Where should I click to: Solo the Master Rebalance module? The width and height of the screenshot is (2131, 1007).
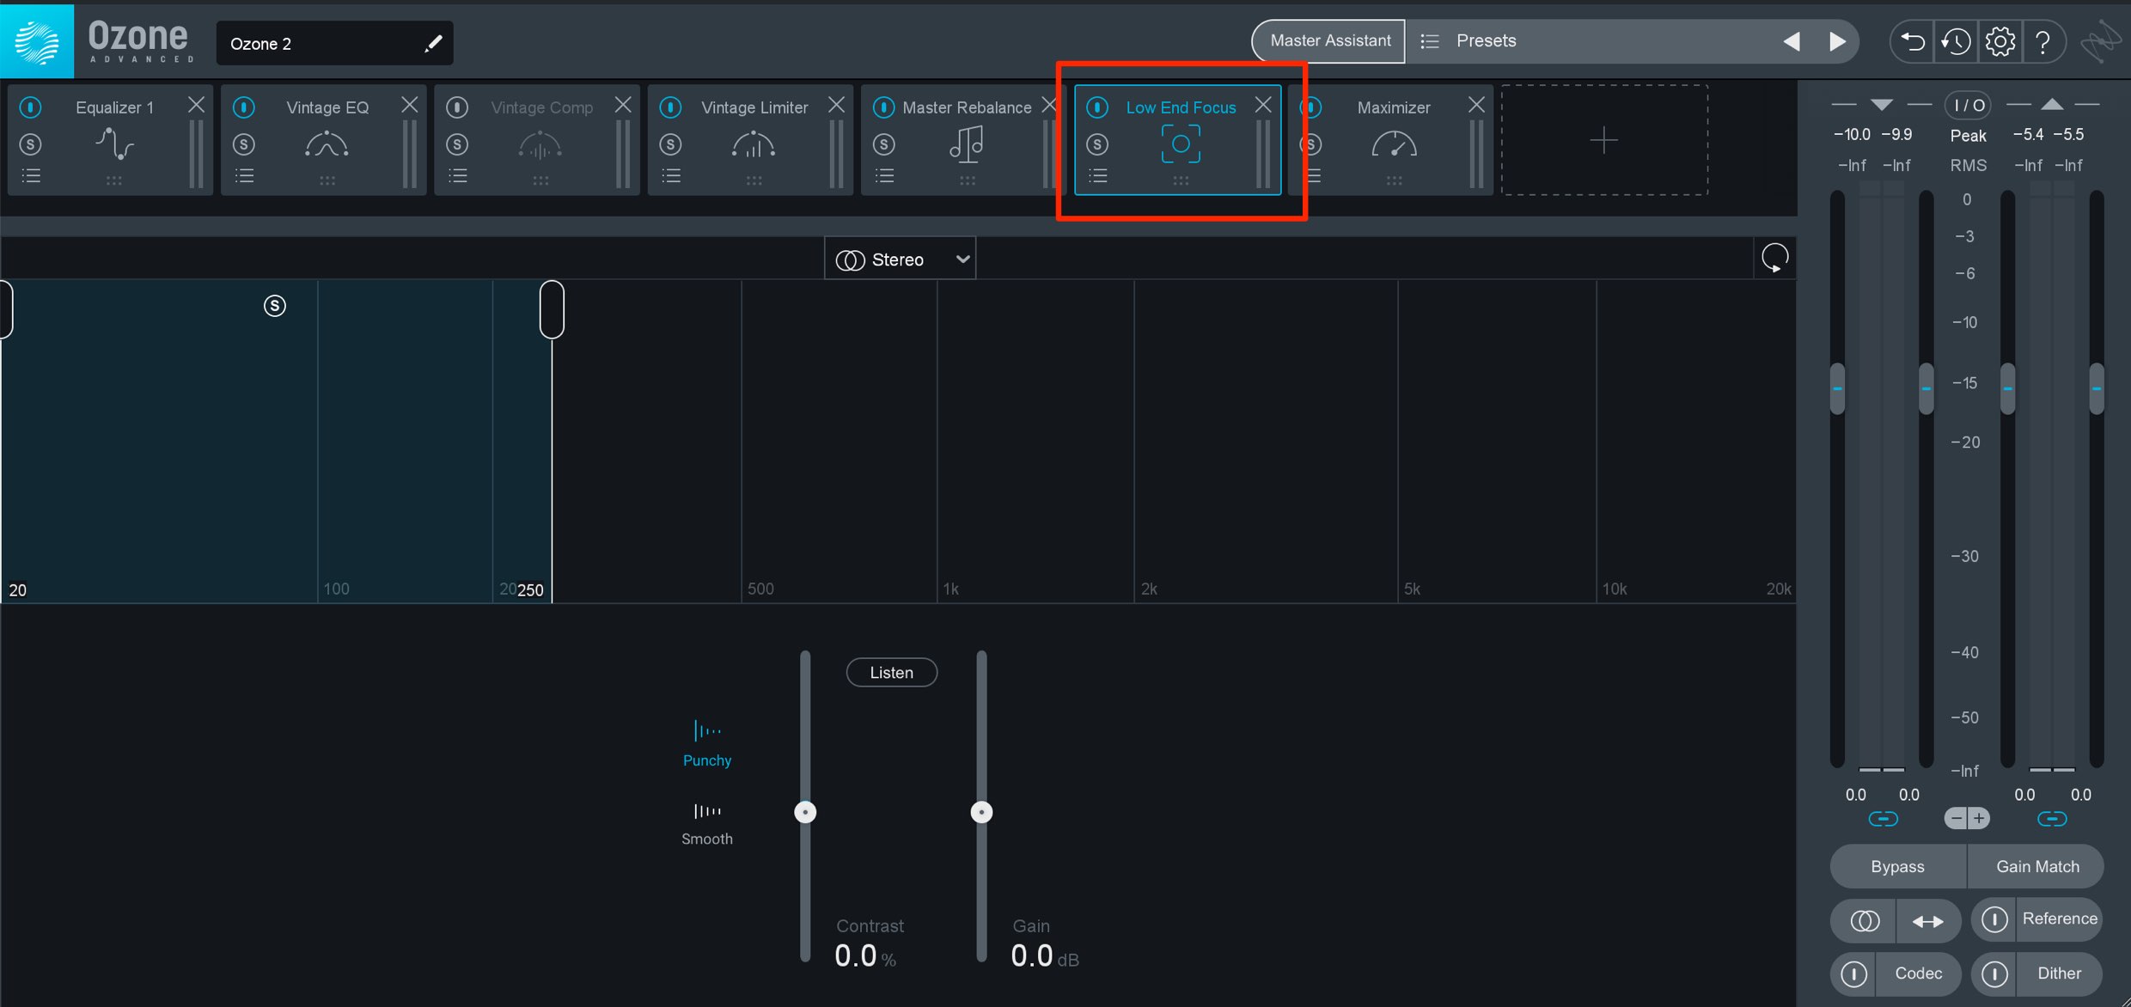884,144
